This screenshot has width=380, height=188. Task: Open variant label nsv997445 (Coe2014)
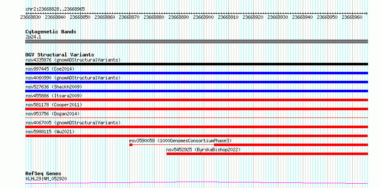tap(50, 69)
